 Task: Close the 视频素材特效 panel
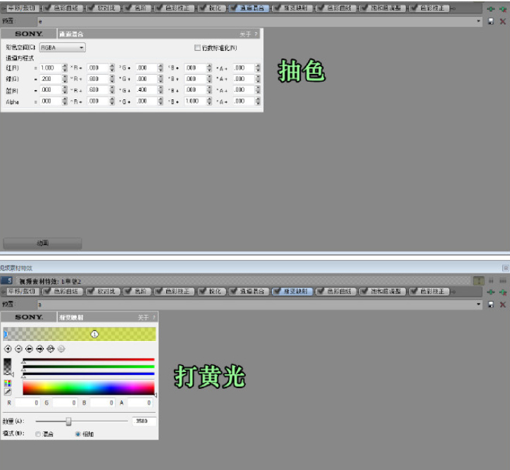[505, 268]
